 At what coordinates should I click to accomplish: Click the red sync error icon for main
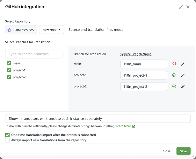tap(174, 64)
